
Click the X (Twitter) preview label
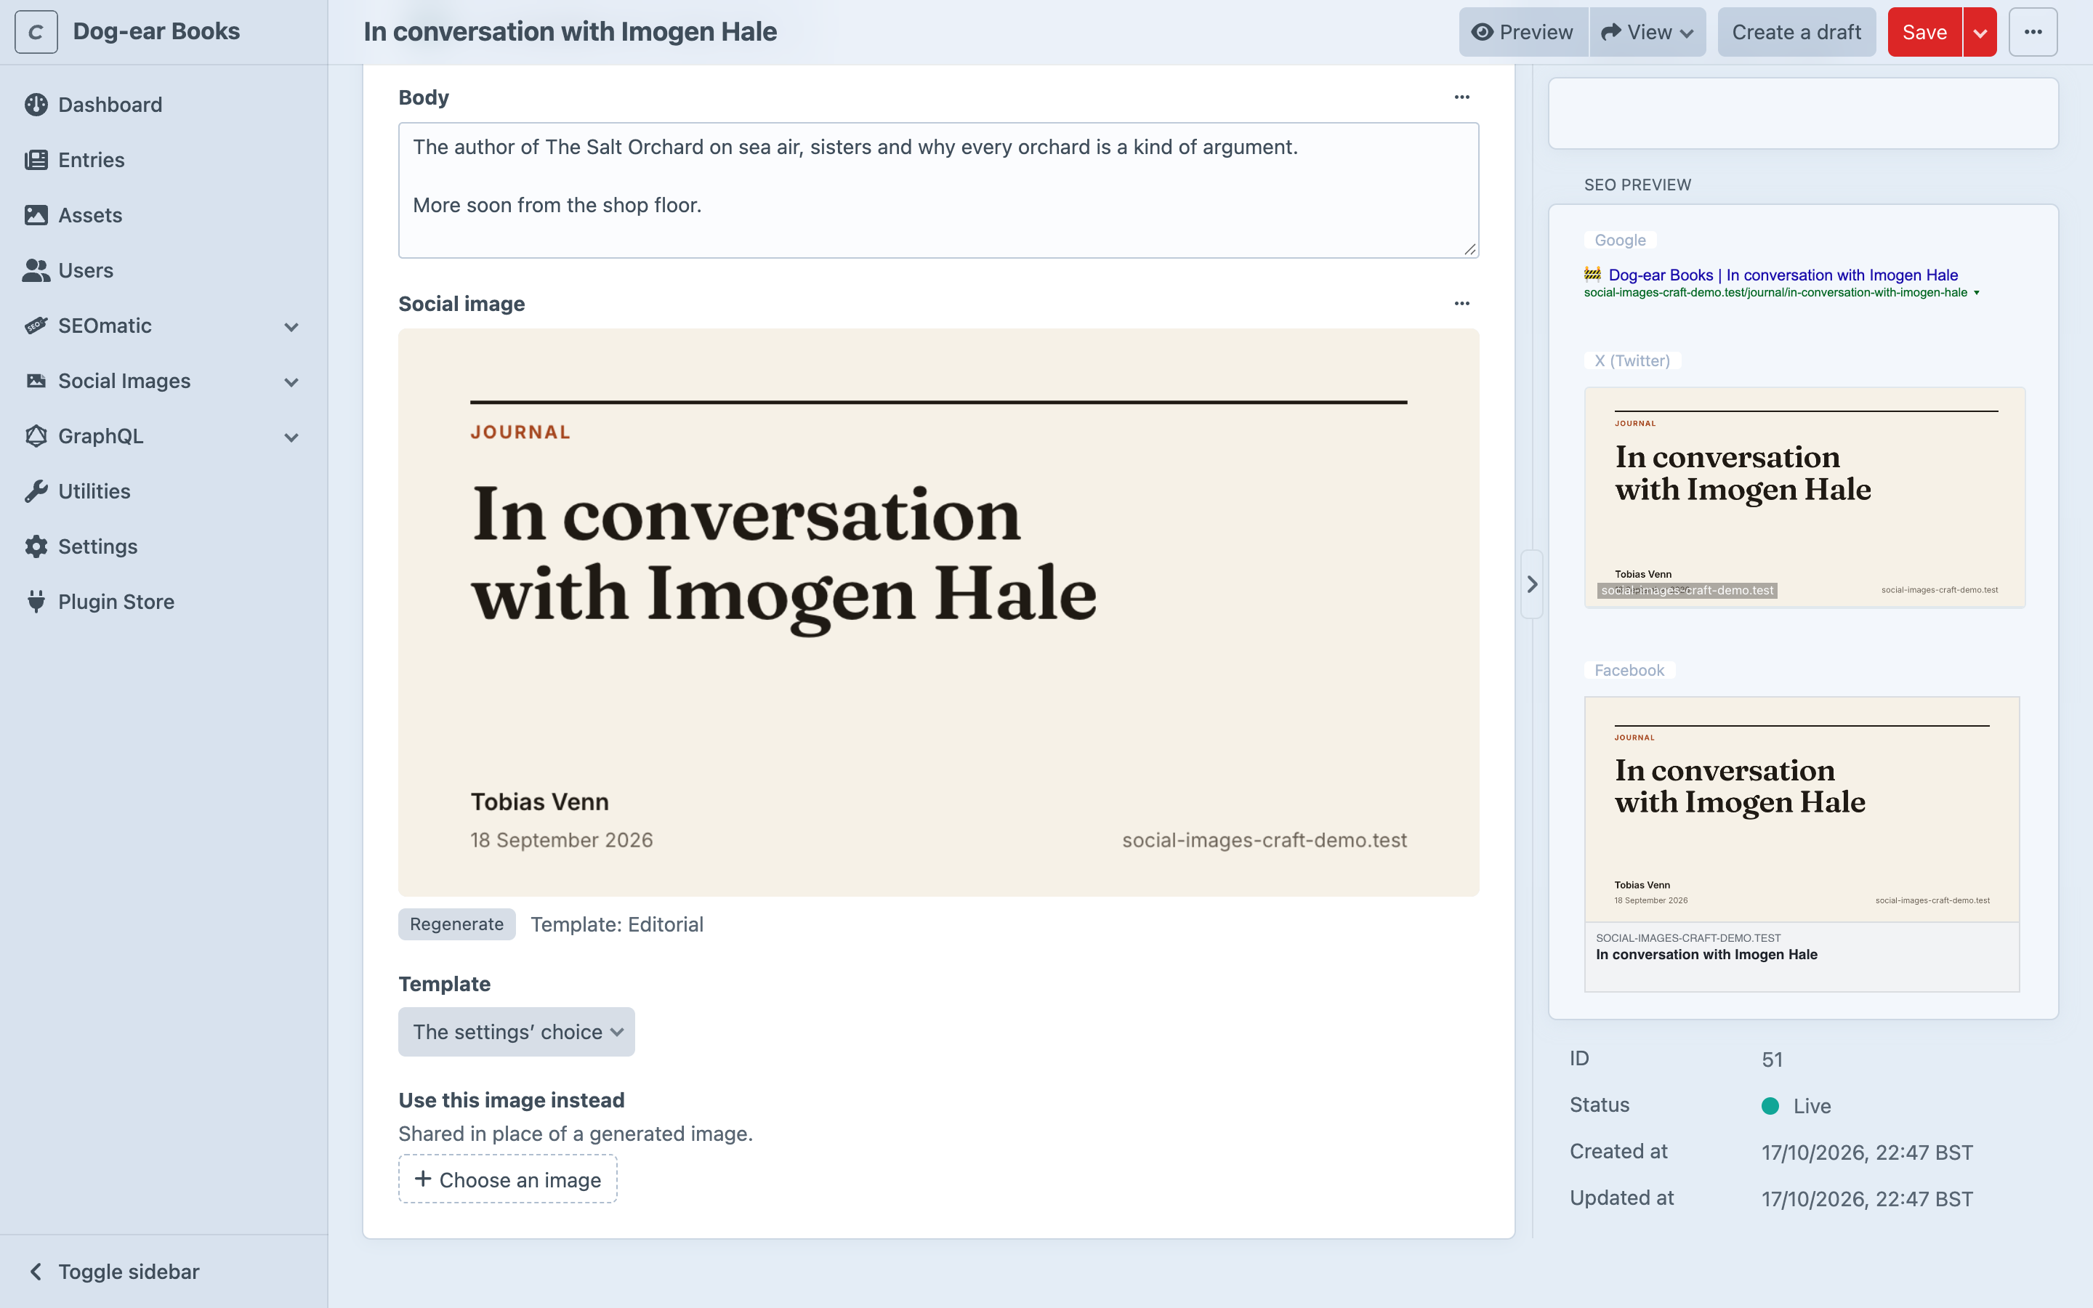[1632, 360]
